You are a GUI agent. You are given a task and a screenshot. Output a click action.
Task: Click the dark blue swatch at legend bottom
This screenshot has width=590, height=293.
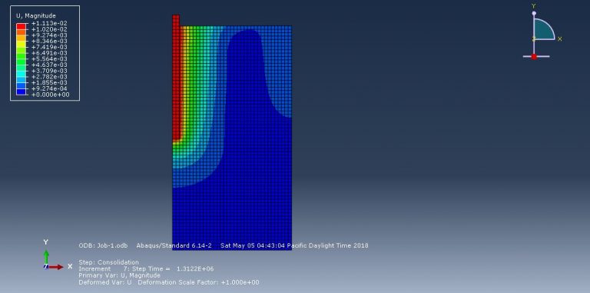21,92
